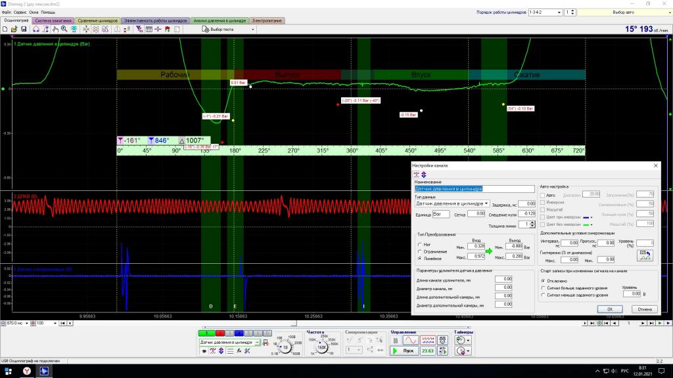Click the red flag marker toolbar icon
Image resolution: width=673 pixels, height=378 pixels.
tap(168, 29)
